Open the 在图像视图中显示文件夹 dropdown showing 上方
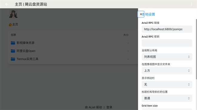Image resolution: width=197 pixels, height=110 pixels. coord(167,71)
